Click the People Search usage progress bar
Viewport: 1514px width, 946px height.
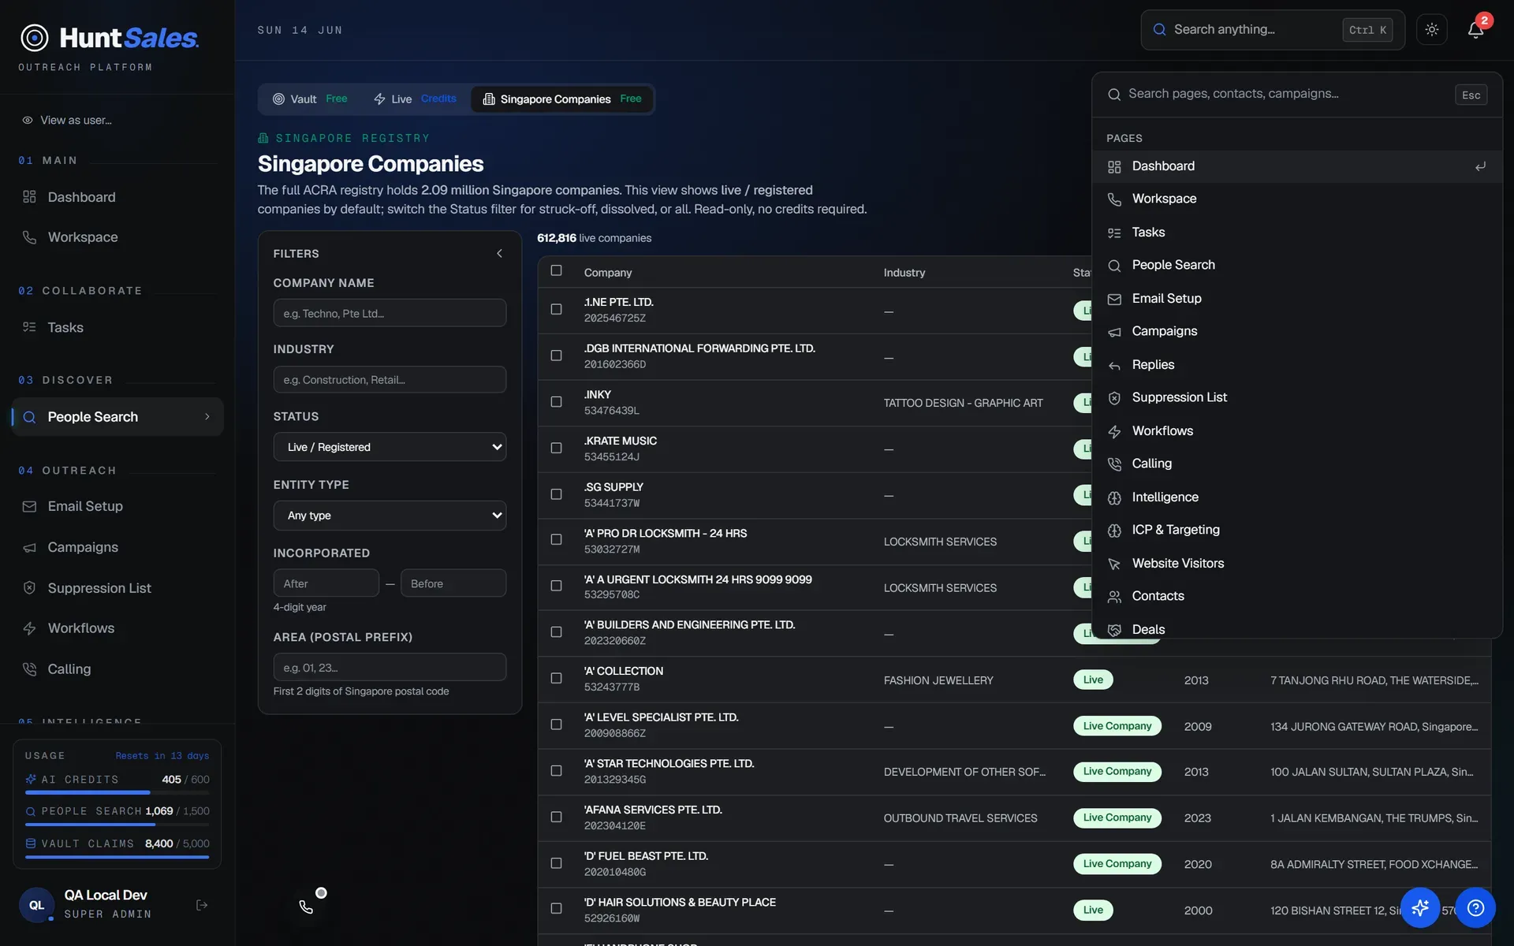coord(117,825)
